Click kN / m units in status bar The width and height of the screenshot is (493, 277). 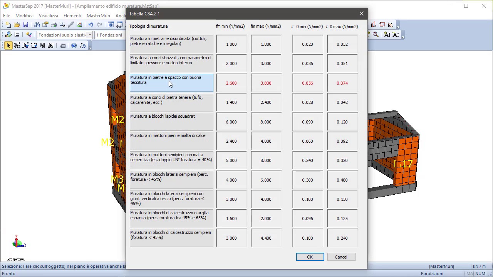[x=479, y=266]
